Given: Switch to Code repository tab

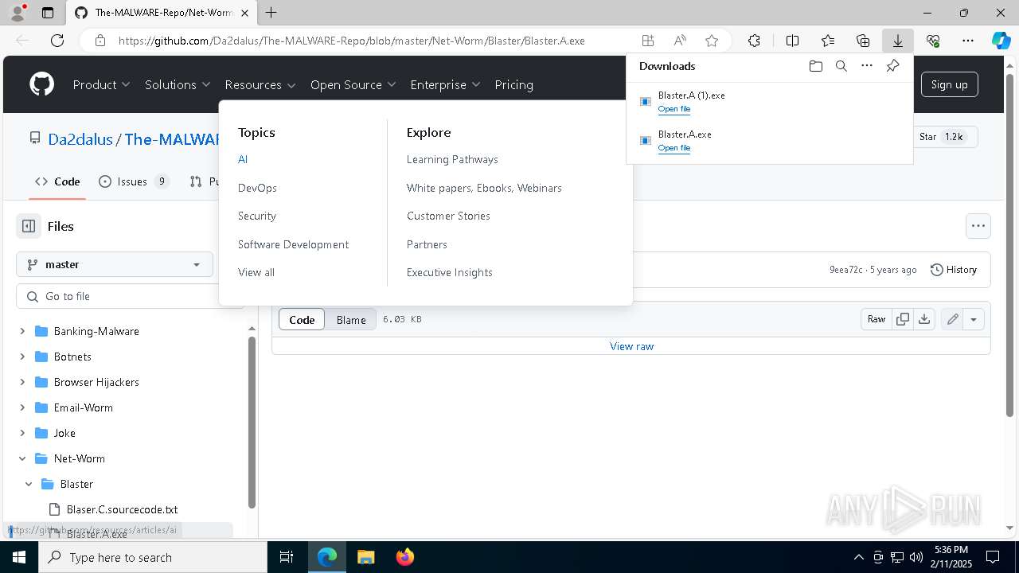Looking at the screenshot, I should pyautogui.click(x=57, y=181).
